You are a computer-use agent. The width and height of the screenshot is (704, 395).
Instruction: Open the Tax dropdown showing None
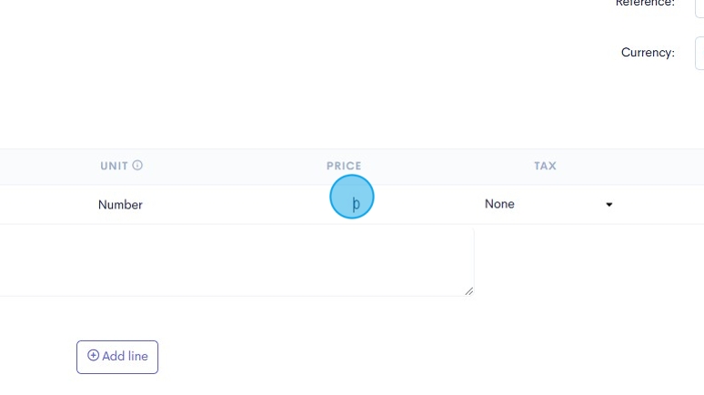point(548,205)
